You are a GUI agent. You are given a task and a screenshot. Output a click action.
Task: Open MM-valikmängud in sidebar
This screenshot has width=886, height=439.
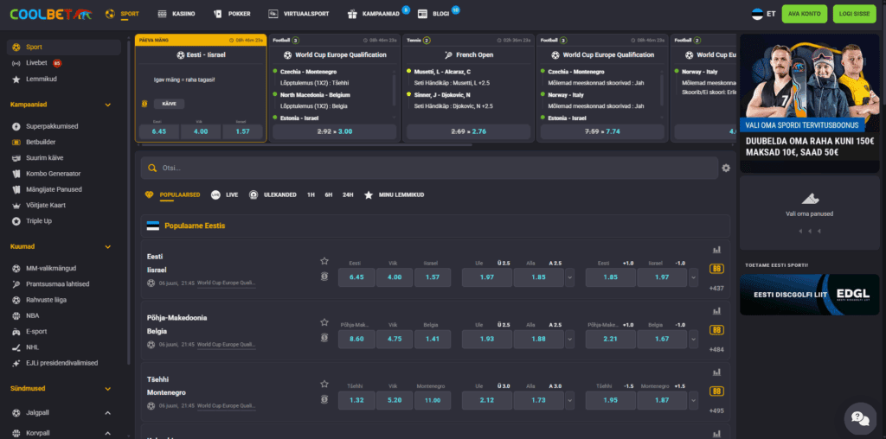pyautogui.click(x=51, y=269)
